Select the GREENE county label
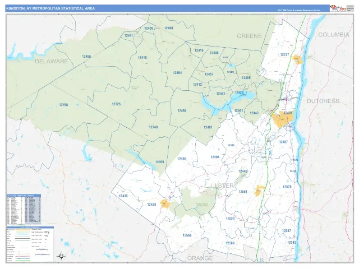Screen dimensions: 359x269 click(249, 36)
